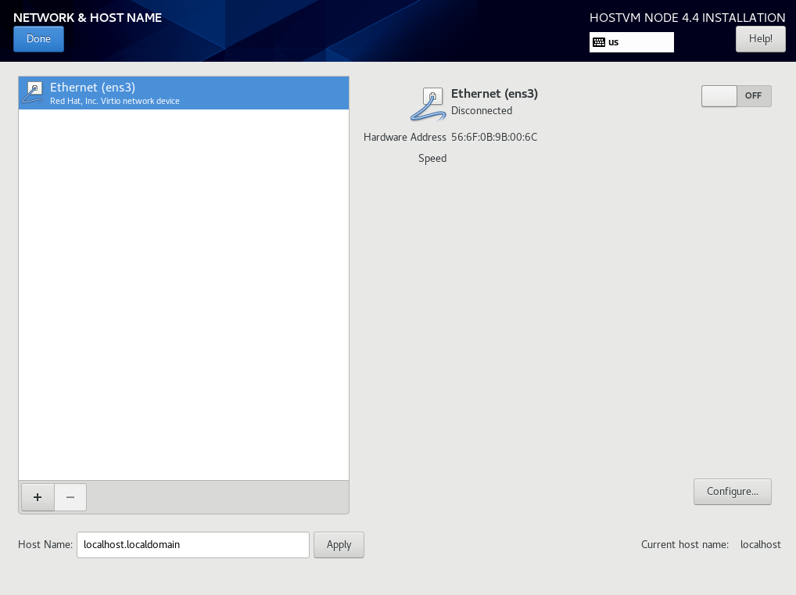The width and height of the screenshot is (796, 595).
Task: Click the minus icon to remove the selected device
Action: (70, 497)
